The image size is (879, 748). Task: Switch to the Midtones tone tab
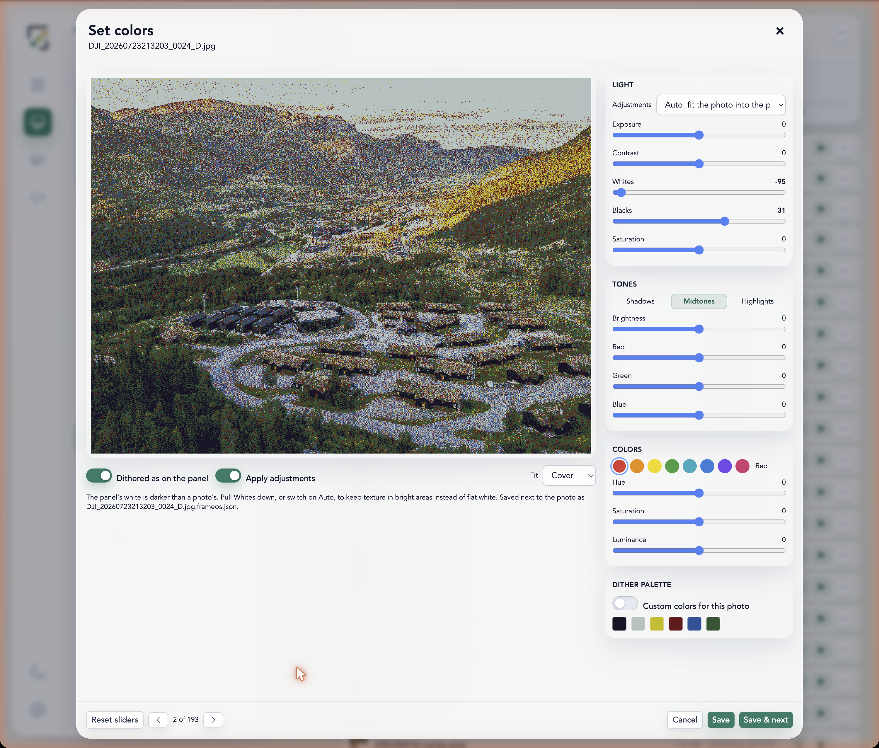coord(699,301)
